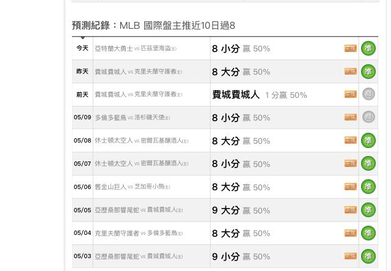Open 克里夫蘭守護者 vs 多倫多藍鳥 matchup
The image size is (391, 271).
[x=139, y=233]
